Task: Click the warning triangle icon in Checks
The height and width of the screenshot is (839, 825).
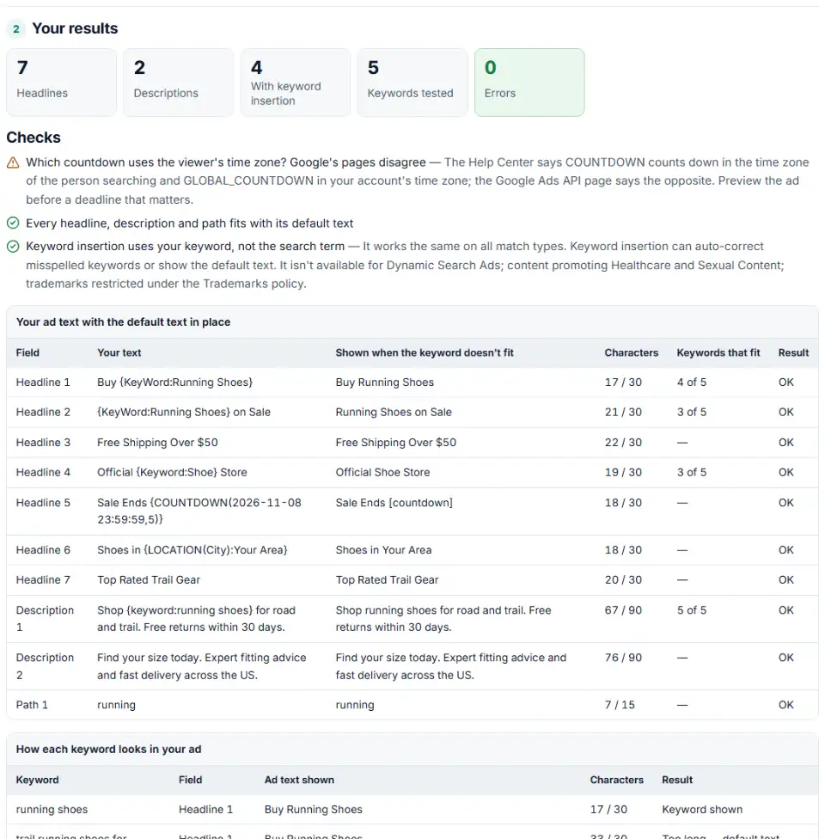Action: click(13, 162)
